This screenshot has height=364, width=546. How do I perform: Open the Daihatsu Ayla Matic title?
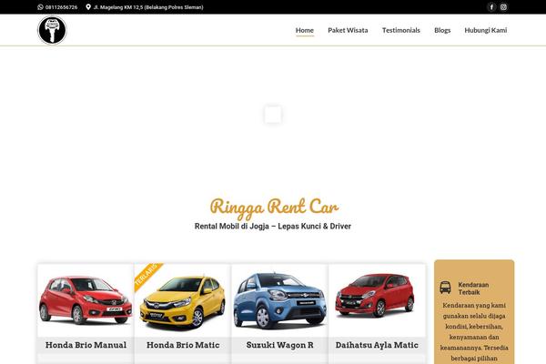pyautogui.click(x=377, y=345)
